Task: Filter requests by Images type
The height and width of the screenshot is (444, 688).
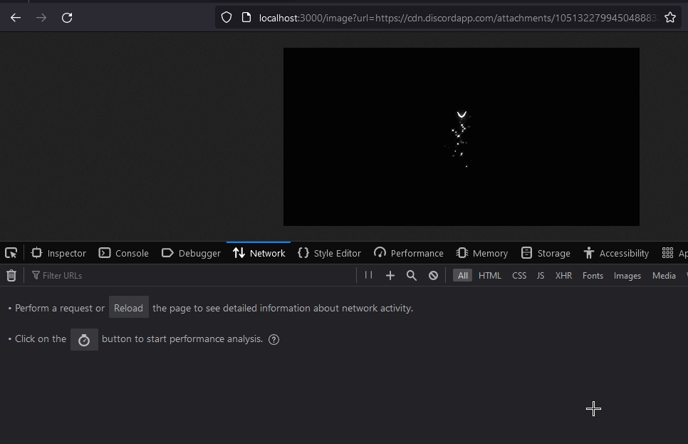Action: (x=627, y=276)
